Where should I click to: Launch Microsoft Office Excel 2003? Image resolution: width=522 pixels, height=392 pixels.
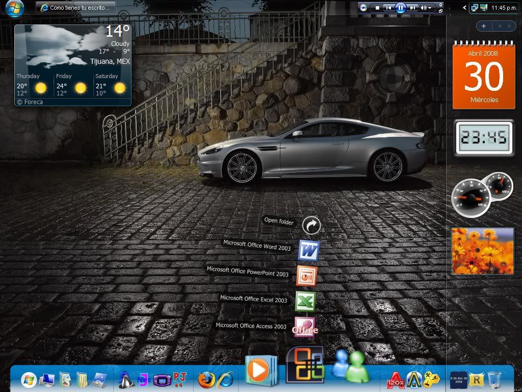pyautogui.click(x=305, y=301)
